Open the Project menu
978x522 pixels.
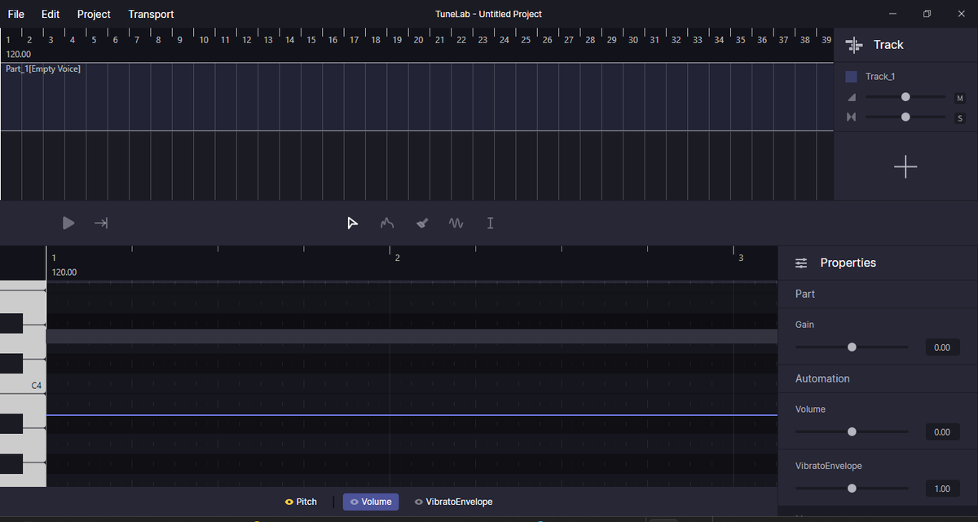coord(94,14)
